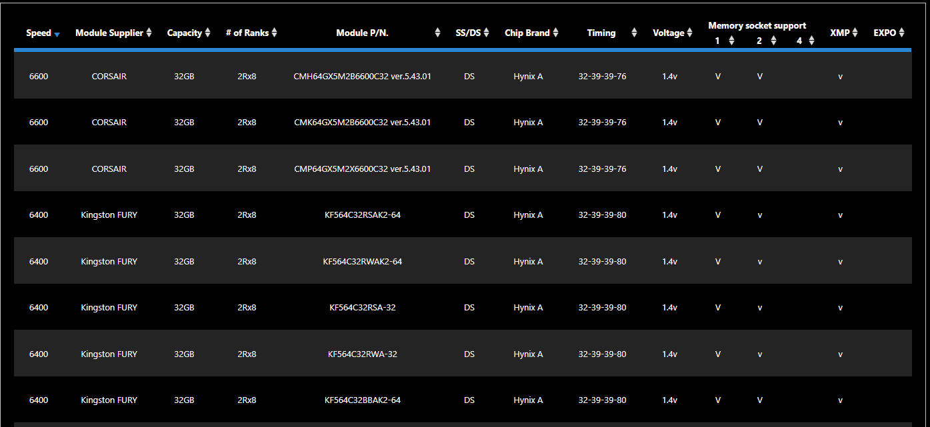Select part number CMP64GX5M2X6600C32 ver.5.43.01
This screenshot has width=930, height=427.
363,169
